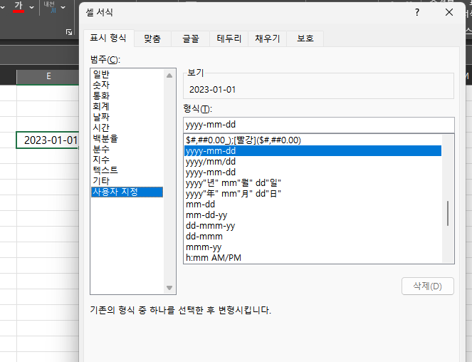The height and width of the screenshot is (362, 472).
Task: Select the 분수 category
Action: click(x=127, y=149)
